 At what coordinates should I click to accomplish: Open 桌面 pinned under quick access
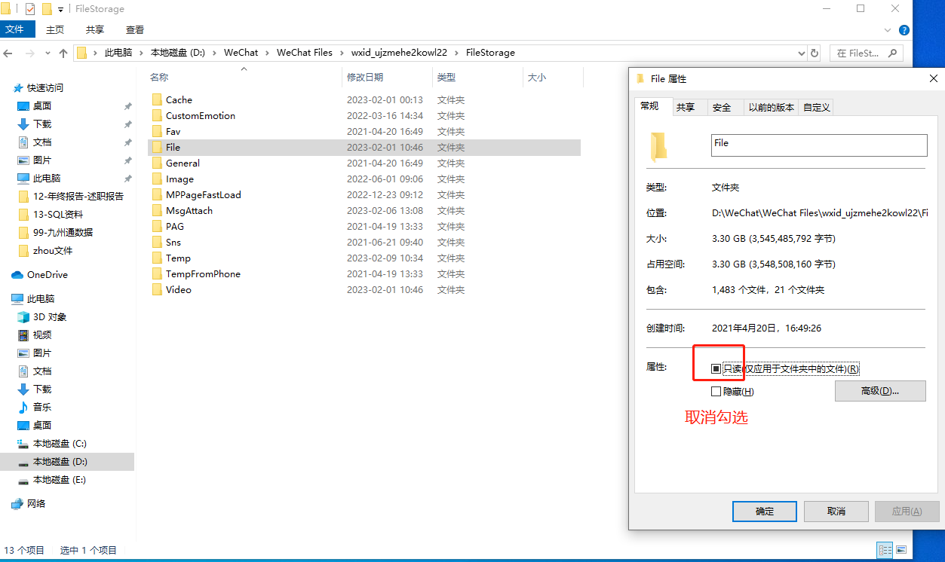tap(42, 106)
